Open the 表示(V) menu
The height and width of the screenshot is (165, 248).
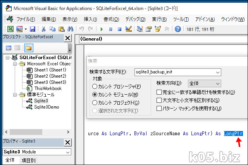(70, 19)
